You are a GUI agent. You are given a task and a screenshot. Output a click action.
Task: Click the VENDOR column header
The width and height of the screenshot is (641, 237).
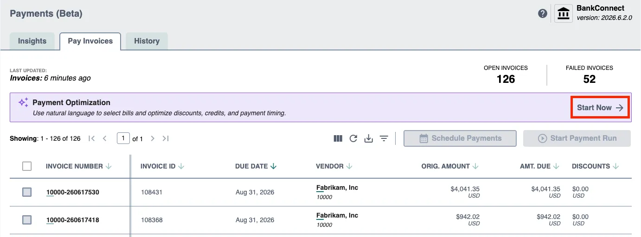tap(330, 166)
